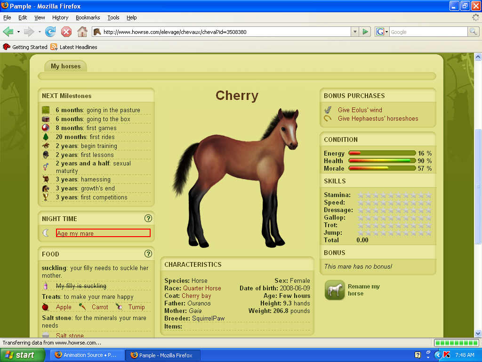This screenshot has width=482, height=362.
Task: Click the Give Hephaestus' horseshoes link
Action: (378, 118)
